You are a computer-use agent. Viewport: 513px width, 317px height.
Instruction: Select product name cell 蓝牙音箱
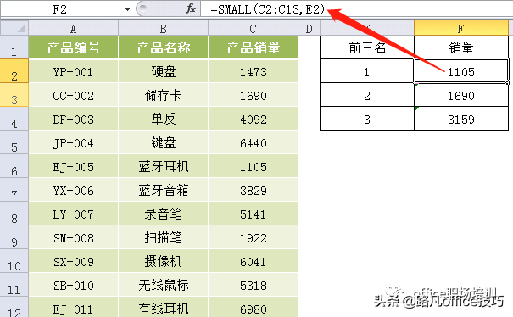pos(164,190)
